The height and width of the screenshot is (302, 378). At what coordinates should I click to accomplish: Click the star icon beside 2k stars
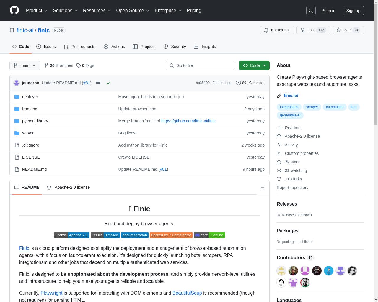[279, 162]
